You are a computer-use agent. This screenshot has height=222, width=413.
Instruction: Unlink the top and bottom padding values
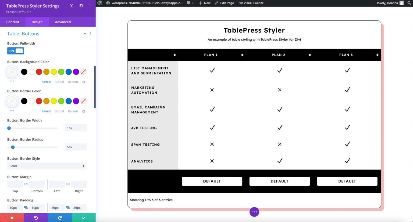point(26,208)
